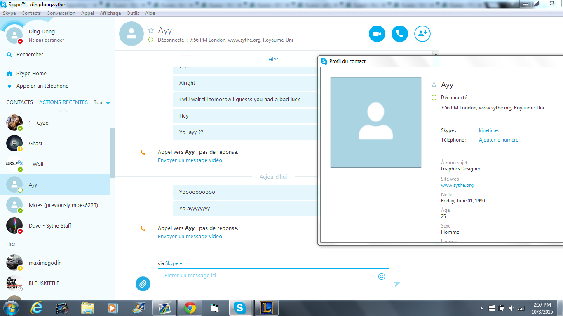Viewport: 563px width, 316px height.
Task: Click Appeler un téléphone
Action: [x=42, y=86]
